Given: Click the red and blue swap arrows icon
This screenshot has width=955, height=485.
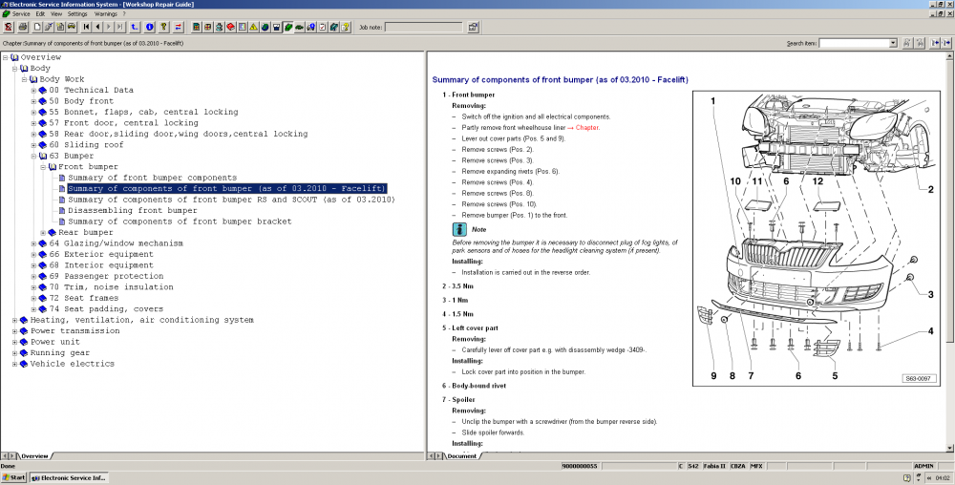Looking at the screenshot, I should (178, 27).
